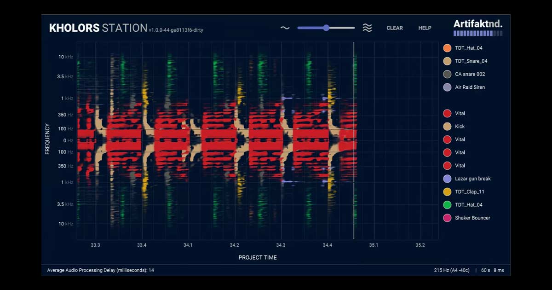552x290 pixels.
Task: Select the Vital entry directly above Kick
Action: [x=454, y=113]
